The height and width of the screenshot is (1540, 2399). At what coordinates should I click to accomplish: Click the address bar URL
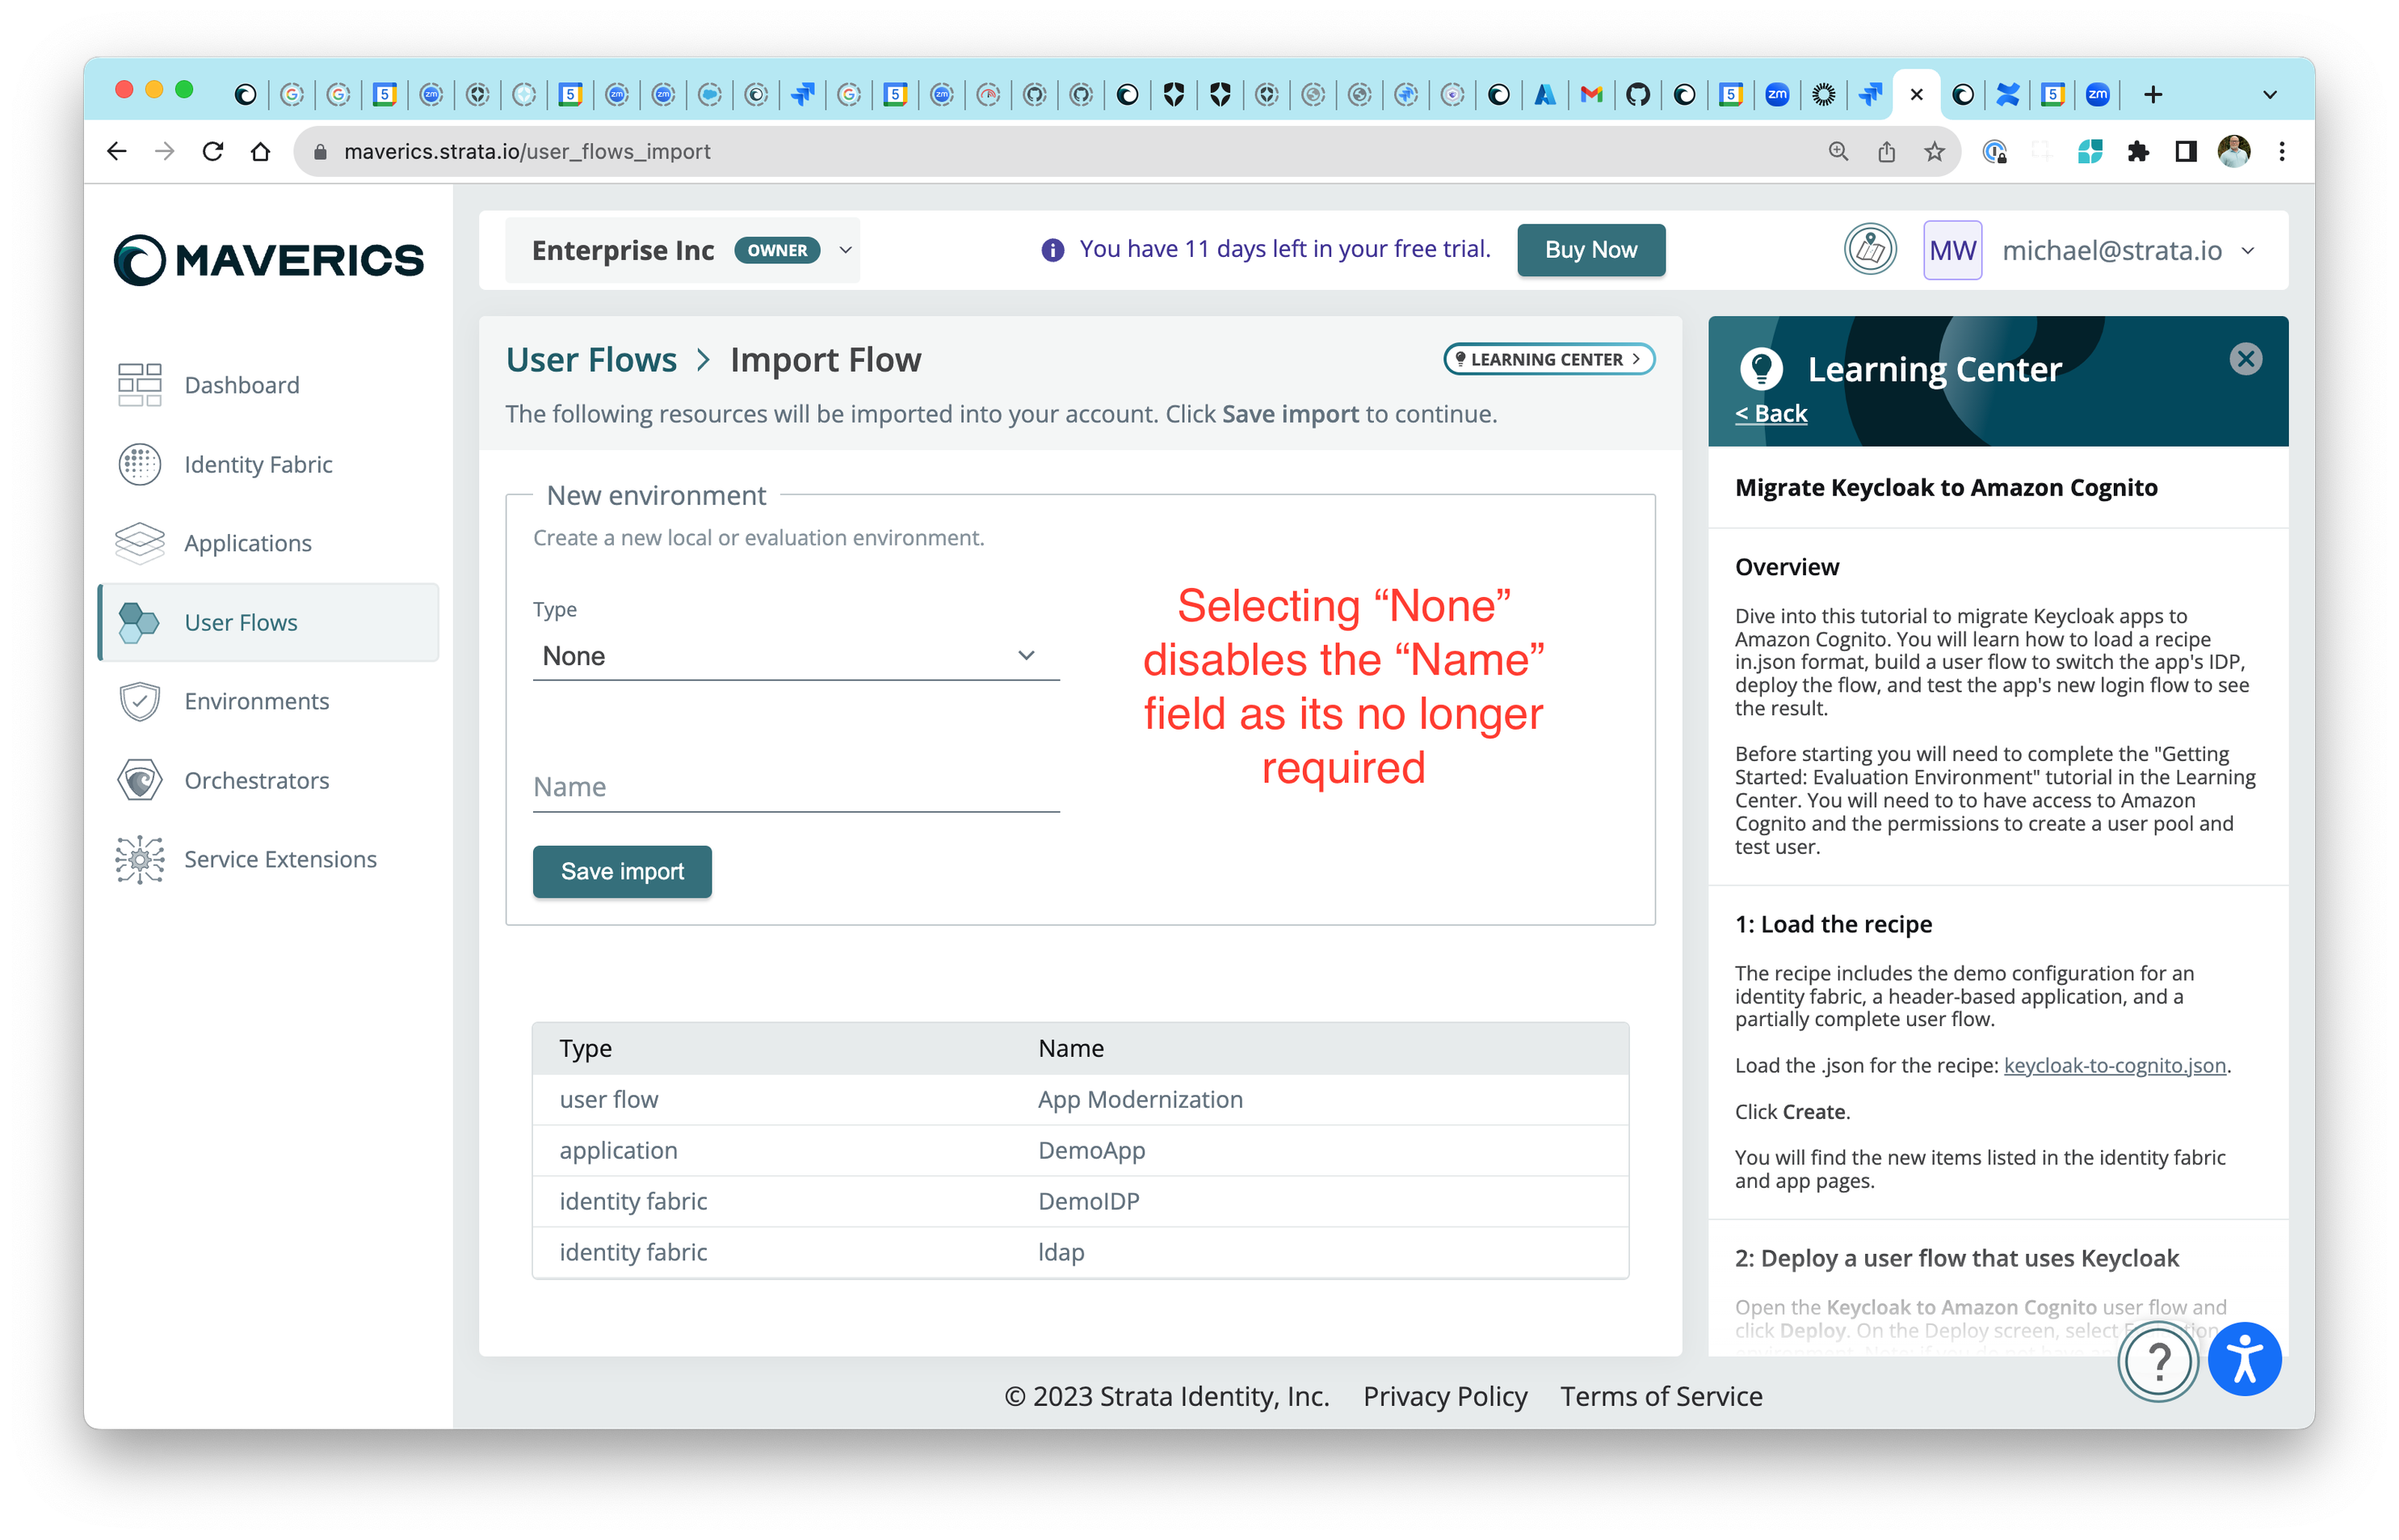[x=527, y=151]
